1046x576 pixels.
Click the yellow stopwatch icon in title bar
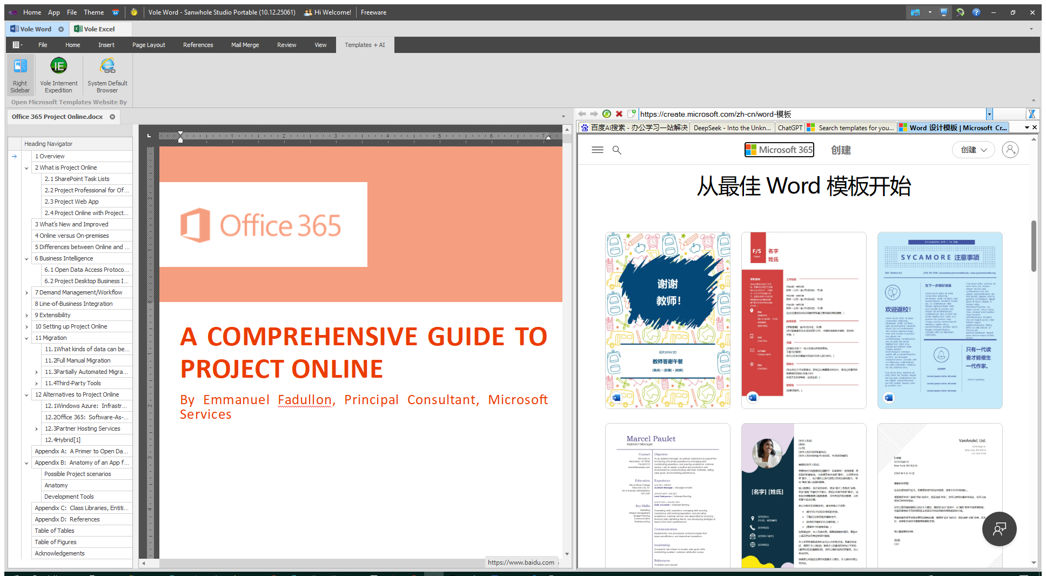(134, 12)
